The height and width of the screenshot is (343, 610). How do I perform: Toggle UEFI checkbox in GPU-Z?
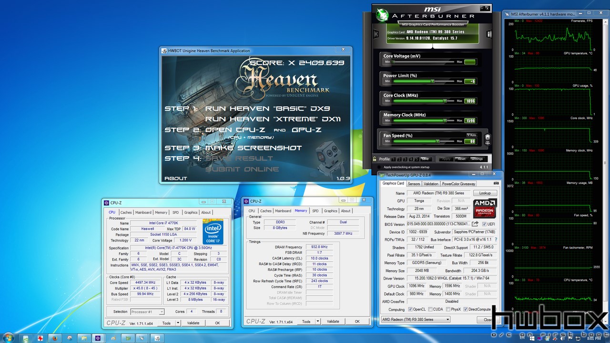point(485,224)
